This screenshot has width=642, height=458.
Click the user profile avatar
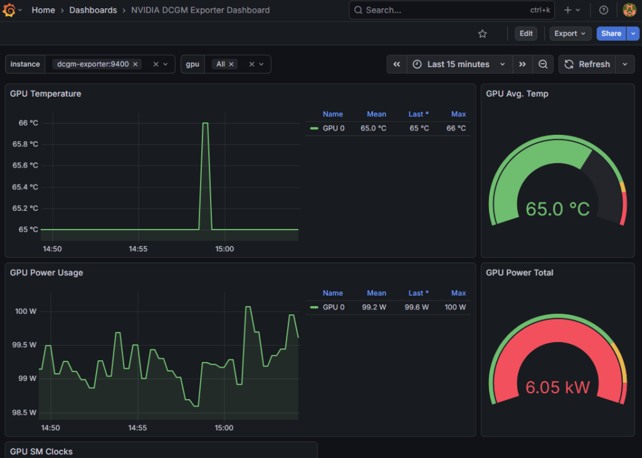pyautogui.click(x=629, y=10)
